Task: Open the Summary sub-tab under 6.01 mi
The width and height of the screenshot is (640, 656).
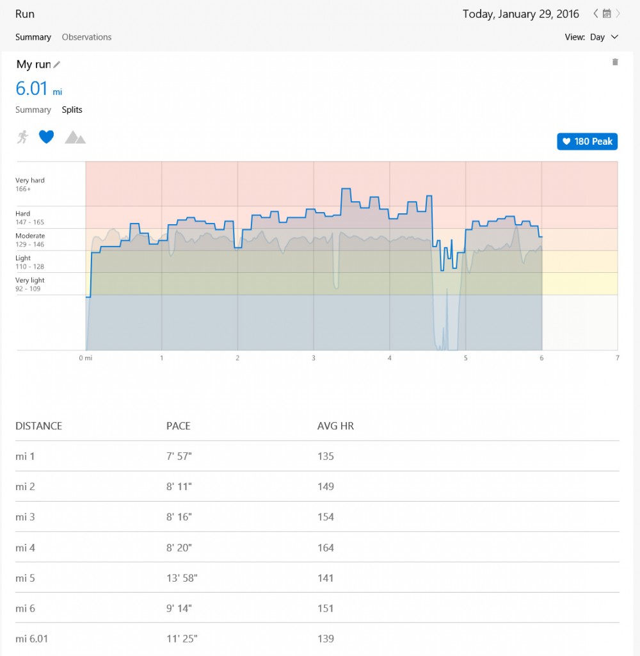Action: click(33, 110)
